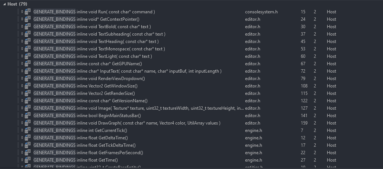
Task: Collapse the Host (79) group
Action: [x=4, y=4]
